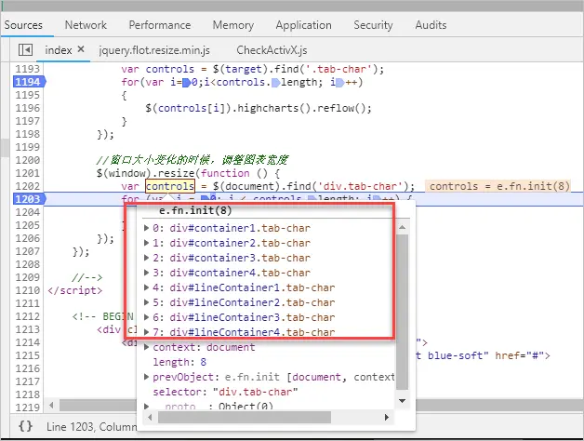
Task: Click the Line 1203 status bar text
Action: tap(91, 426)
